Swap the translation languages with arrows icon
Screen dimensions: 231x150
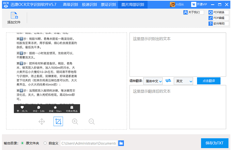168,81
